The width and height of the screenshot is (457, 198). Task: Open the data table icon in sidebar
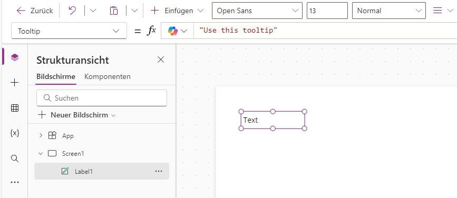click(15, 108)
